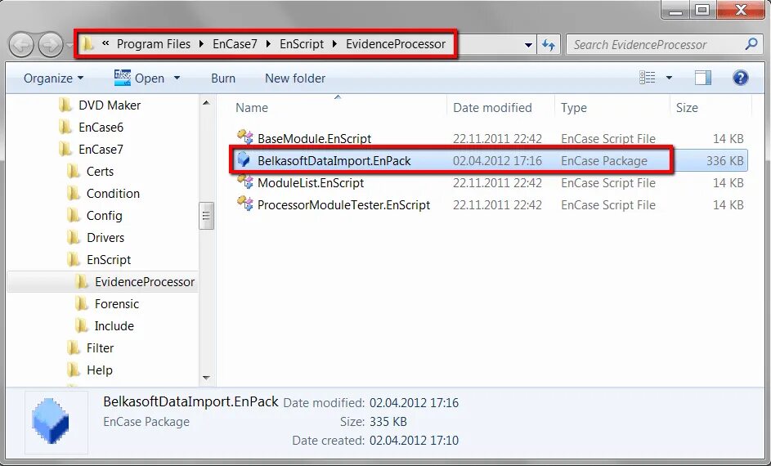
Task: Click Open in the toolbar
Action: 141,78
